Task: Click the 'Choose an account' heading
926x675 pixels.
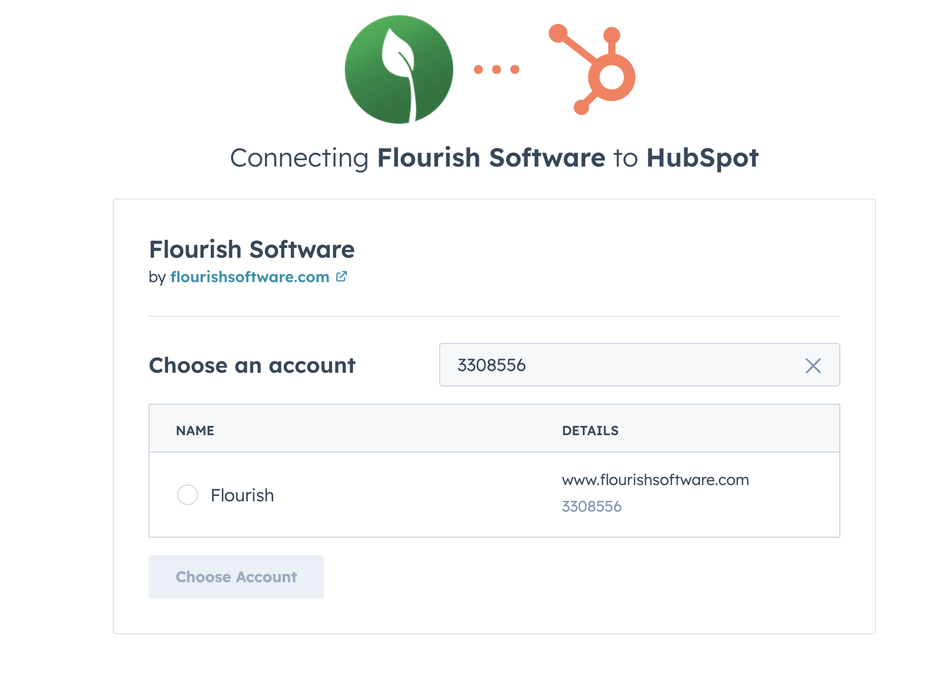Action: tap(252, 366)
